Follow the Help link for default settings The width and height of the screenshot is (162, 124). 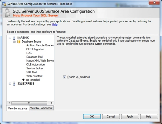click(x=55, y=24)
